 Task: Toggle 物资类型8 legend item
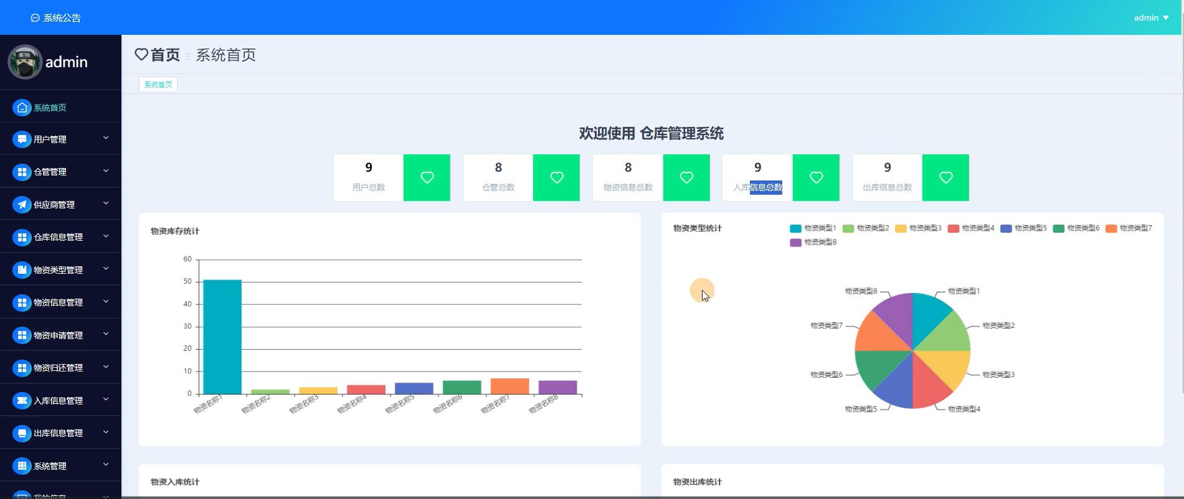click(813, 242)
